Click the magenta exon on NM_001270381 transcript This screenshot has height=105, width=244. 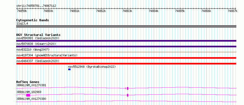point(127,88)
